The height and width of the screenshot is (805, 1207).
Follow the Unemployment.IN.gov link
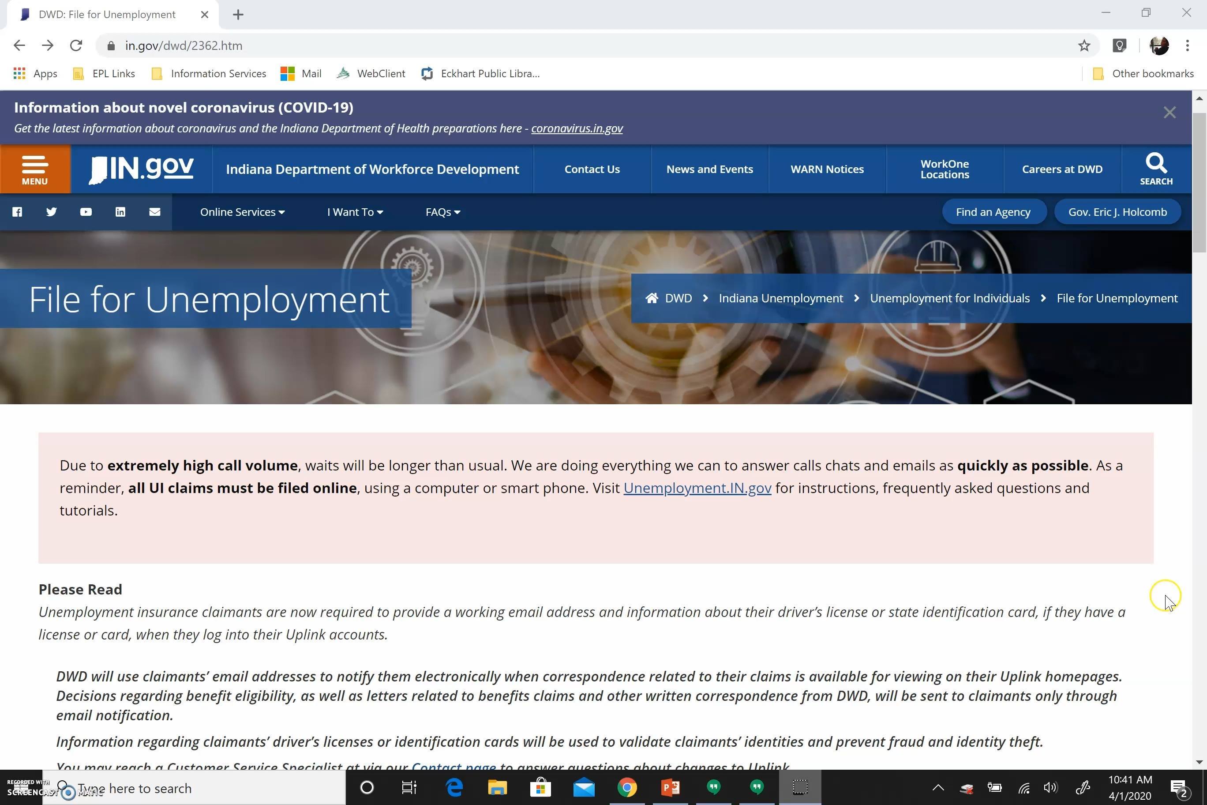[x=697, y=488]
